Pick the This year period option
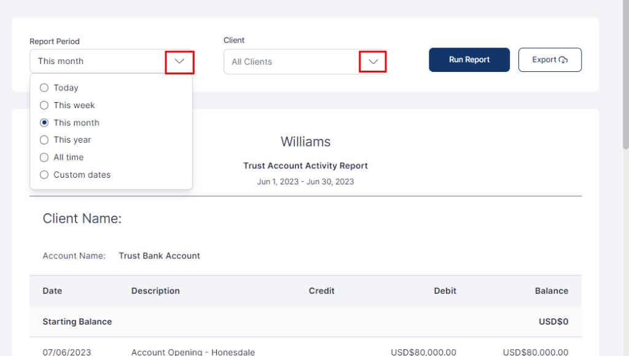The width and height of the screenshot is (629, 356). click(44, 140)
